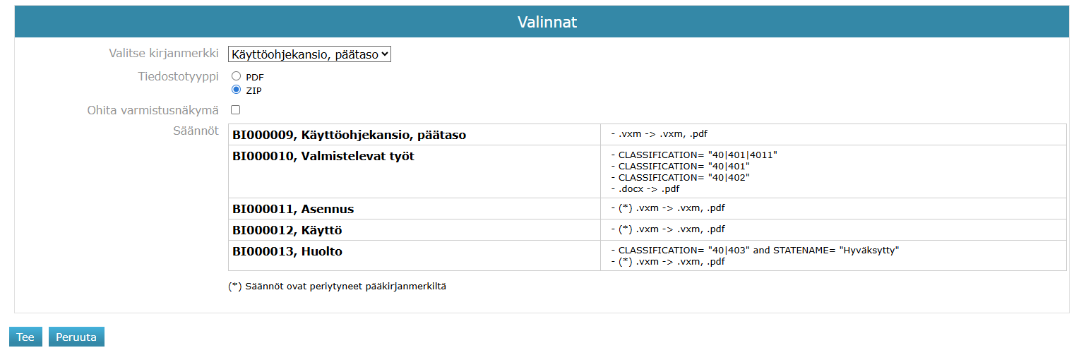The image size is (1086, 355).
Task: Click the BI000011, Asennus bookmark name
Action: (x=293, y=209)
